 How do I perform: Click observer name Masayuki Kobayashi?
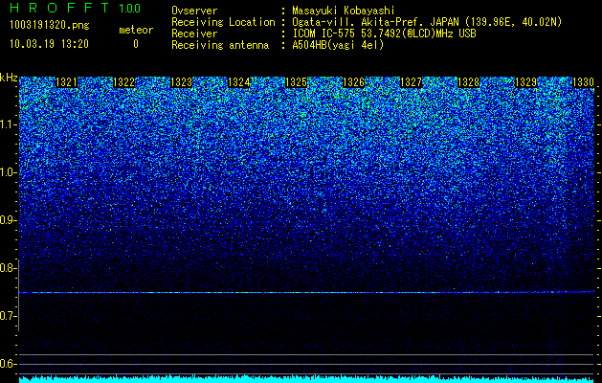coord(344,11)
